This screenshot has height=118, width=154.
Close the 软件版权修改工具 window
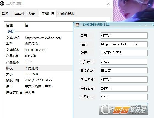tap(153, 25)
